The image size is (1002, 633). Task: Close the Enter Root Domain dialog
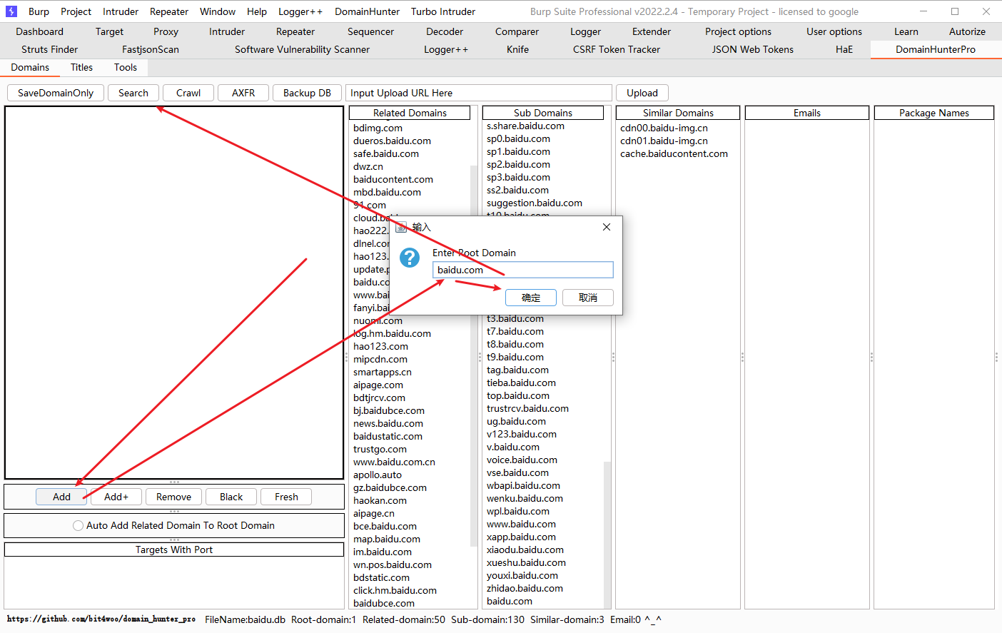tap(607, 227)
